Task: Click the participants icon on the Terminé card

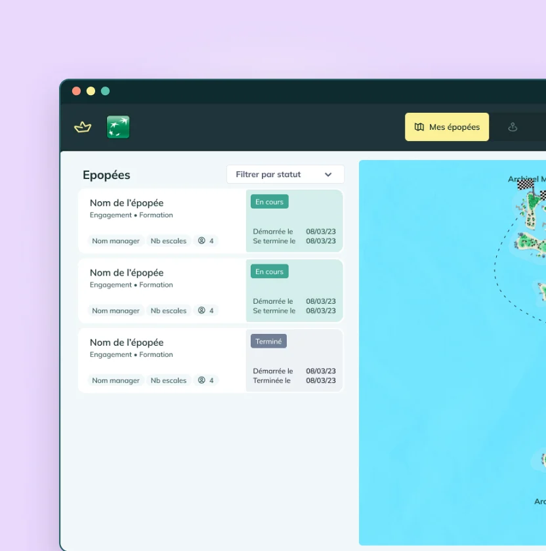Action: 201,380
